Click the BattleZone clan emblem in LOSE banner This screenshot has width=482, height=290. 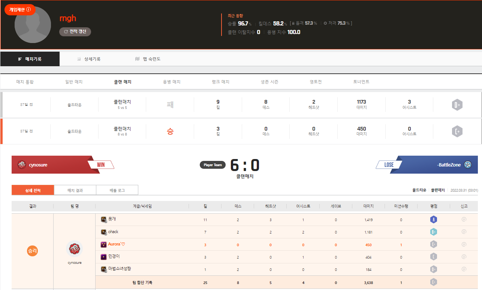467,165
